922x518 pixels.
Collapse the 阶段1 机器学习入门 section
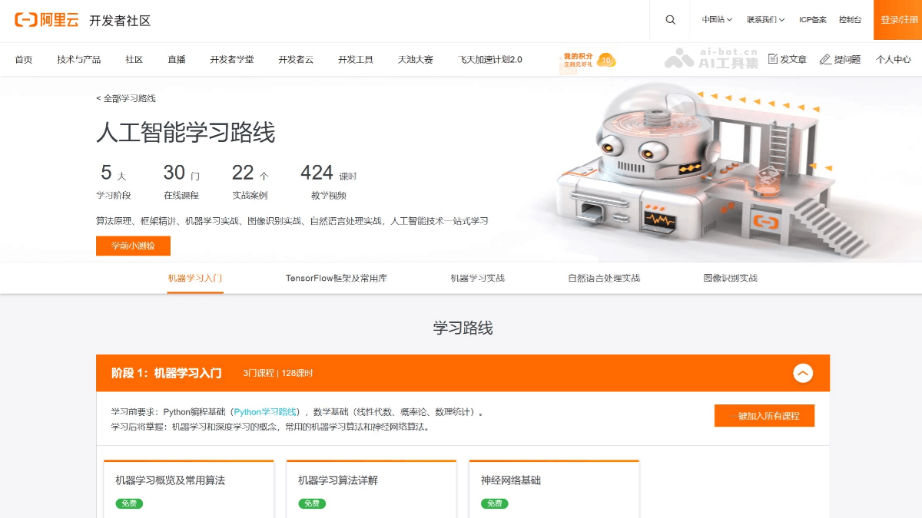[x=804, y=373]
